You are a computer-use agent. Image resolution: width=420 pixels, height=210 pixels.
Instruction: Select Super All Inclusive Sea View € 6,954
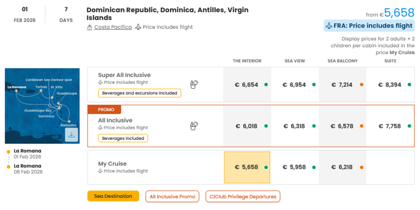[294, 85]
